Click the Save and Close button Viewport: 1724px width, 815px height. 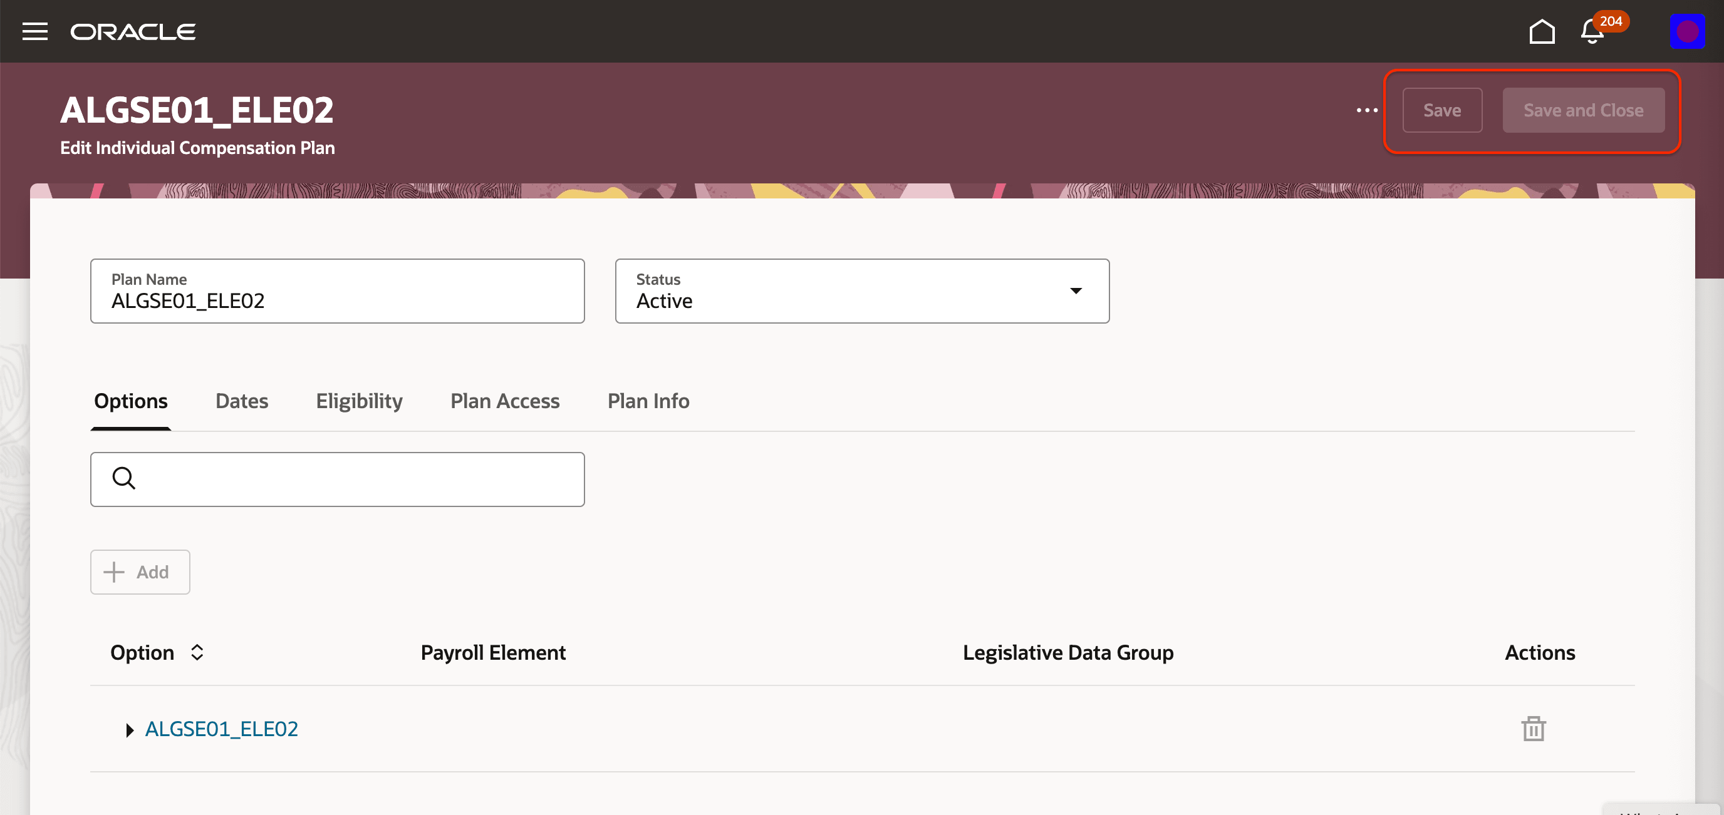[x=1584, y=110]
